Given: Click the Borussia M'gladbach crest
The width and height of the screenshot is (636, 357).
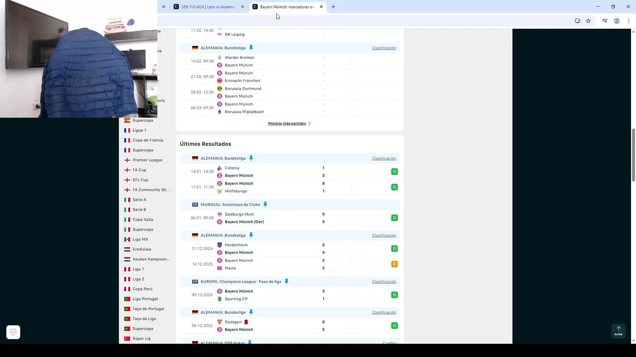Looking at the screenshot, I should coord(220,112).
